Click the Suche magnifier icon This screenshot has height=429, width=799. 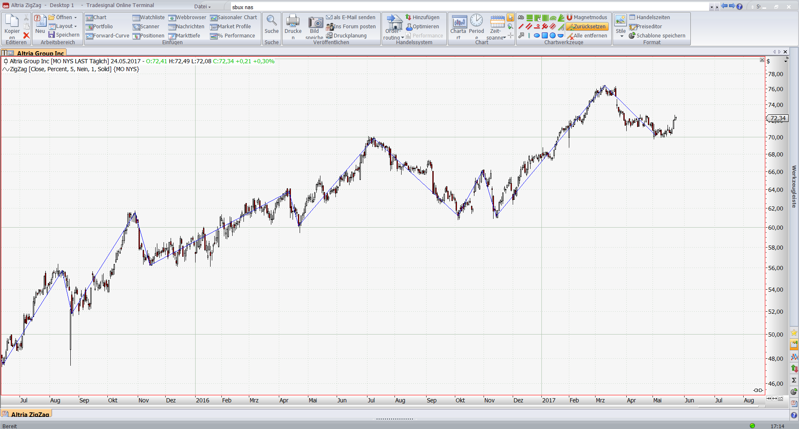point(271,21)
